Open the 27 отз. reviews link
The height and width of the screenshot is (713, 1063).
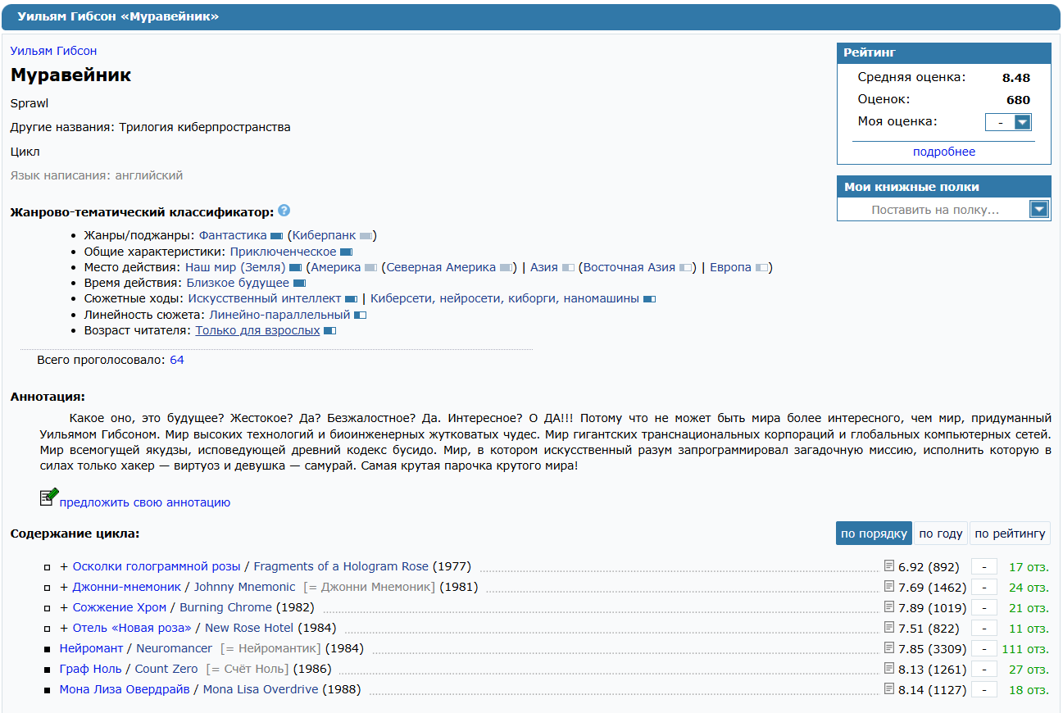point(1029,670)
